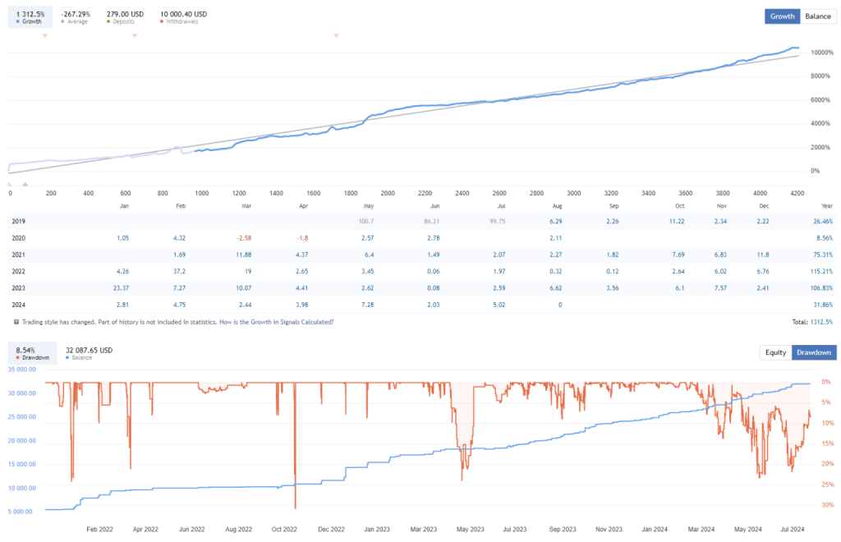Toggle the 10 000.40 USD Withdrawals series
The image size is (841, 542).
183,17
